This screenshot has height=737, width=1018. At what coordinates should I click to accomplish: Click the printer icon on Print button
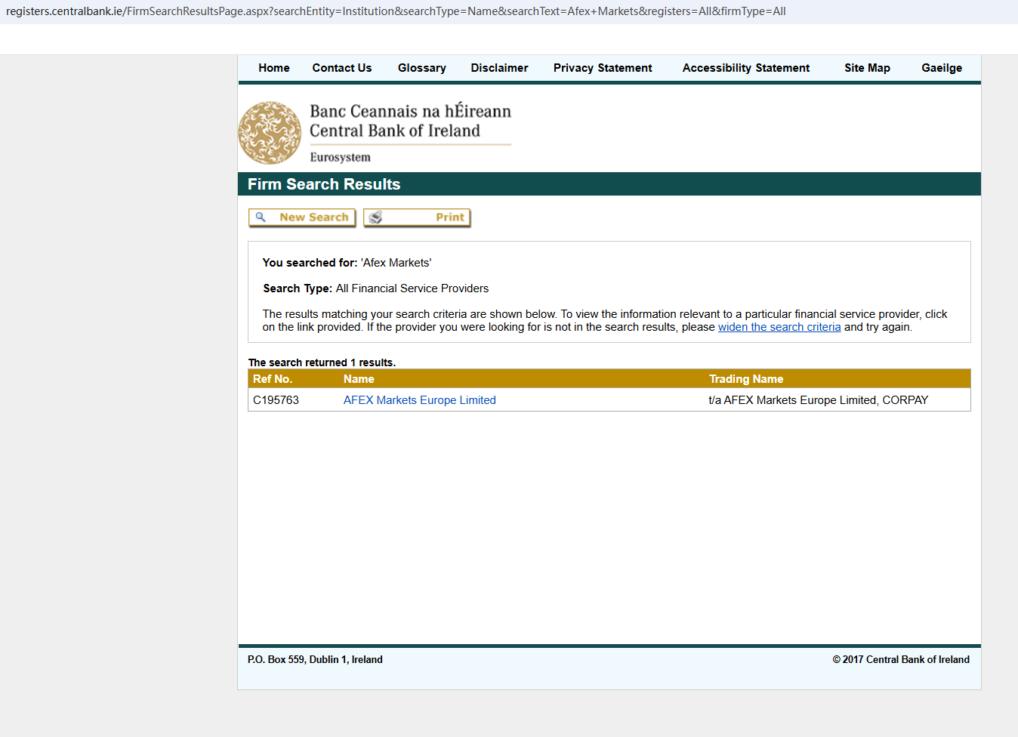(x=375, y=217)
